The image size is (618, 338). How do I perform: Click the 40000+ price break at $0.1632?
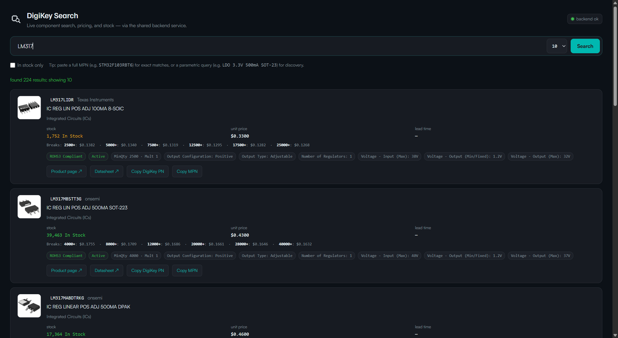tap(295, 244)
